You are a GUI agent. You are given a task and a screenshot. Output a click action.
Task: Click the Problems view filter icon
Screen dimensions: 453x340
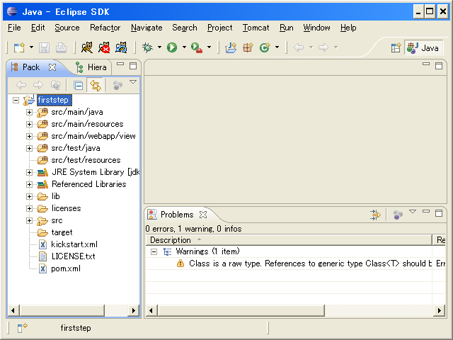pos(376,215)
